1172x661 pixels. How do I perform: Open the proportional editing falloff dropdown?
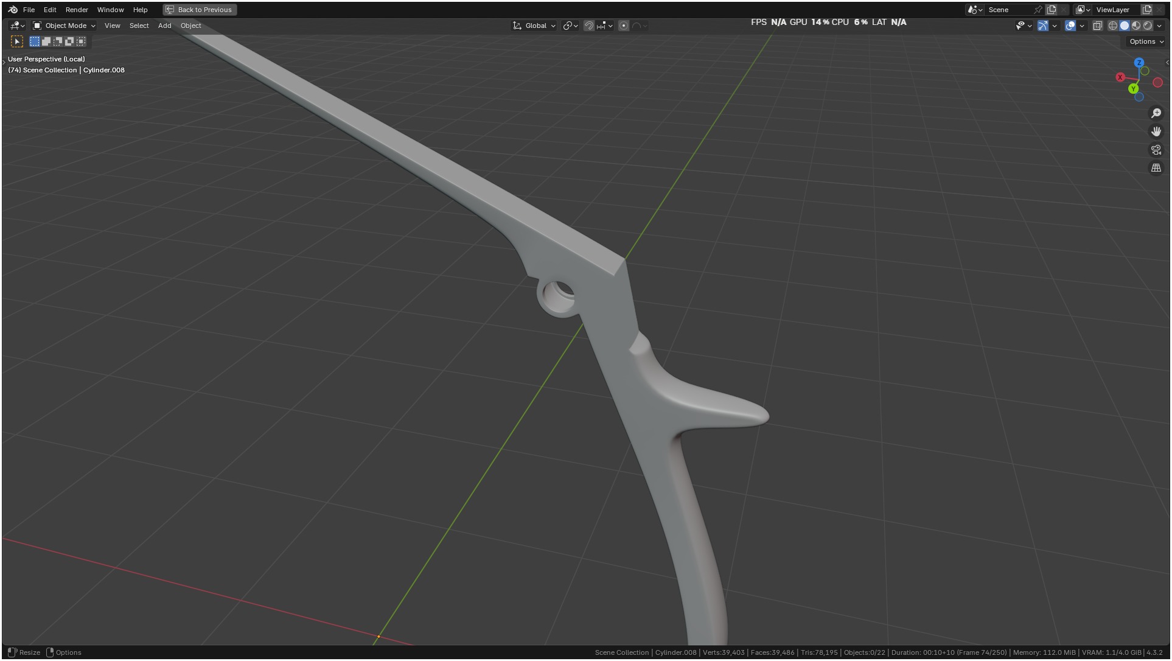[x=640, y=26]
